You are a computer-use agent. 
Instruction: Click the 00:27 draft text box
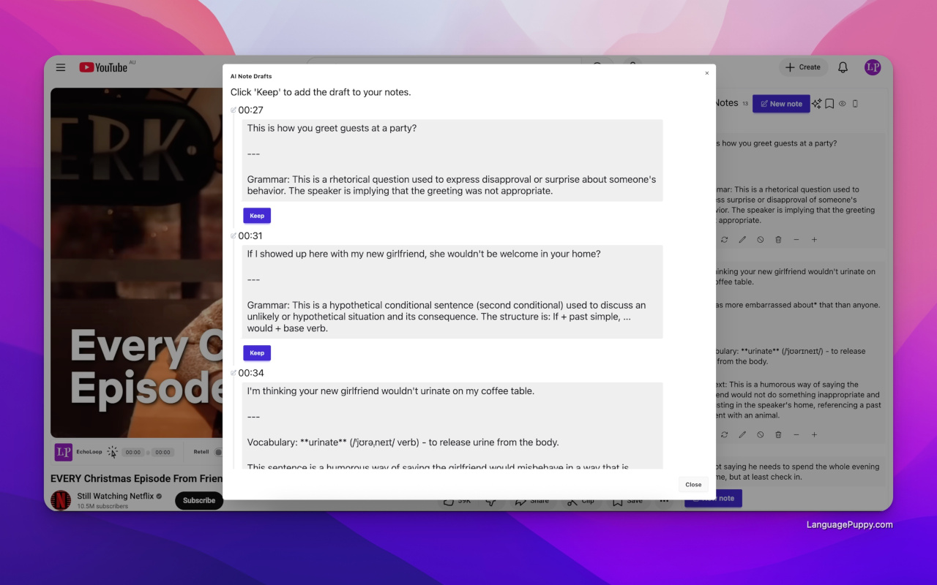click(x=452, y=160)
